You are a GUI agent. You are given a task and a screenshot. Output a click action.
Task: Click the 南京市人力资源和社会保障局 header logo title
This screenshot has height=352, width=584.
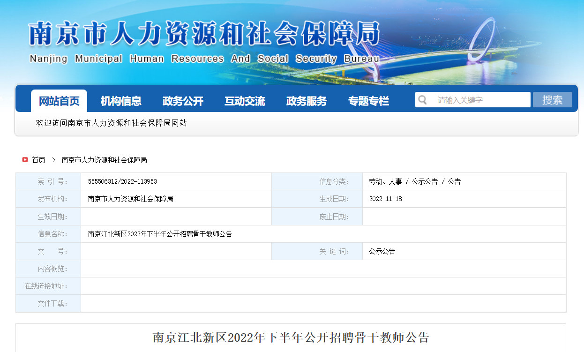pos(204,34)
